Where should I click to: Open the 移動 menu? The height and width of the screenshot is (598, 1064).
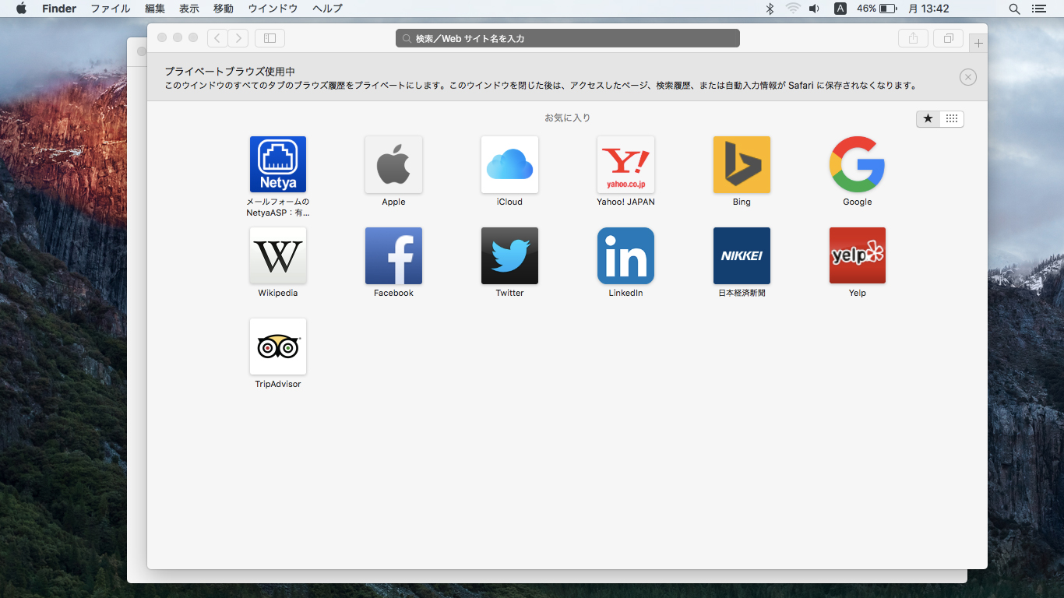pyautogui.click(x=224, y=9)
